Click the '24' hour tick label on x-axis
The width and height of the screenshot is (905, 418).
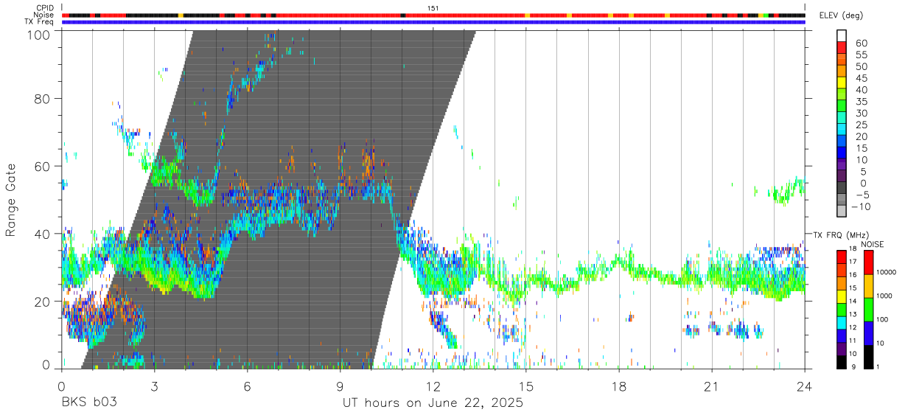coord(805,386)
